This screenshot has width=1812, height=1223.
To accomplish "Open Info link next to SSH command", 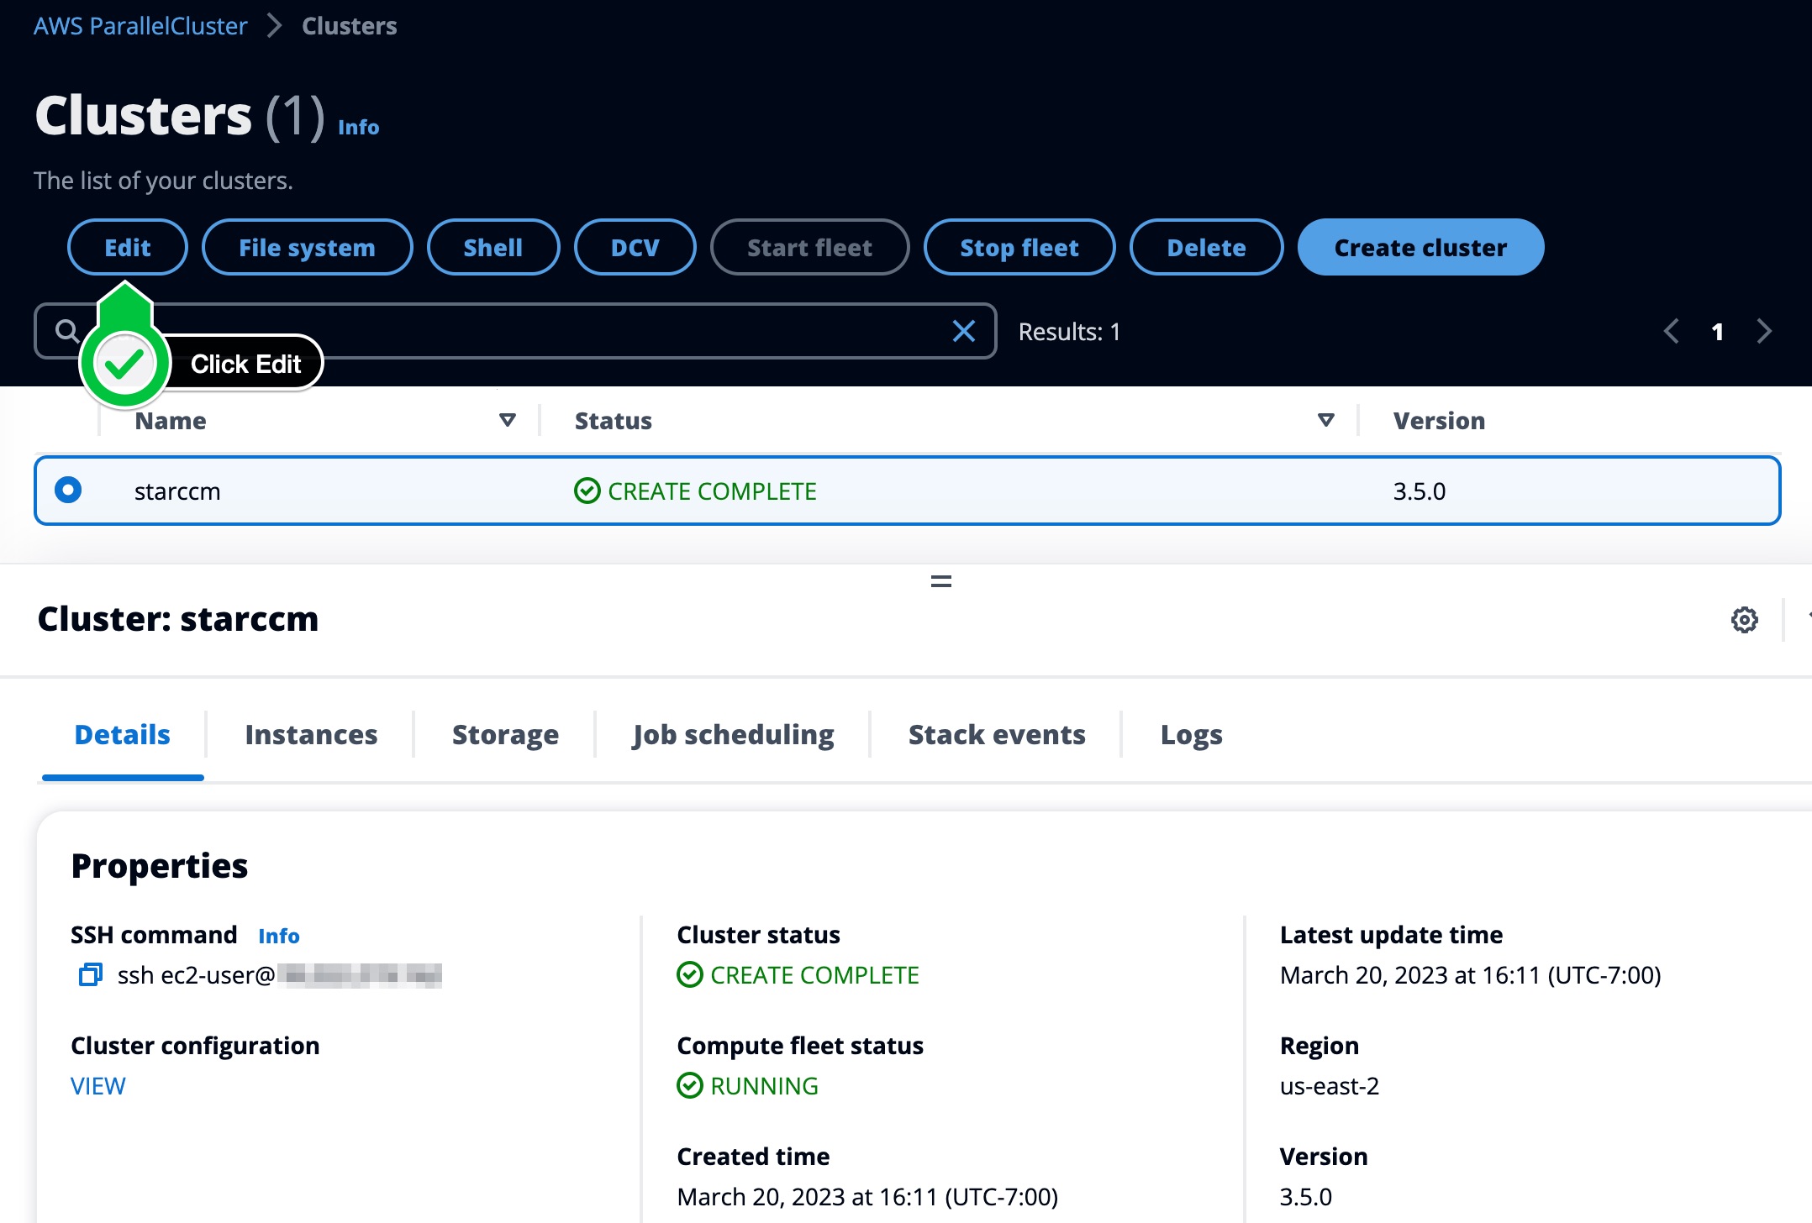I will [279, 936].
